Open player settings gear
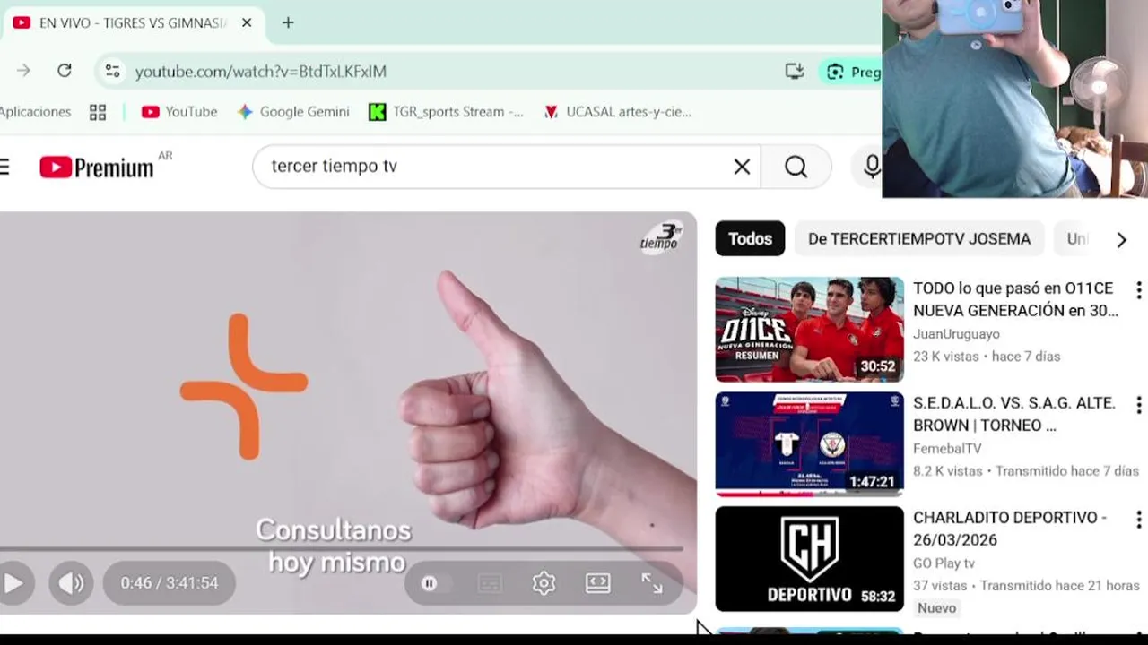 [x=544, y=584]
